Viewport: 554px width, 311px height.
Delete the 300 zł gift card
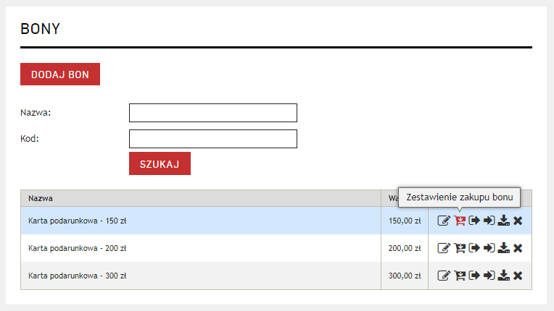(518, 276)
